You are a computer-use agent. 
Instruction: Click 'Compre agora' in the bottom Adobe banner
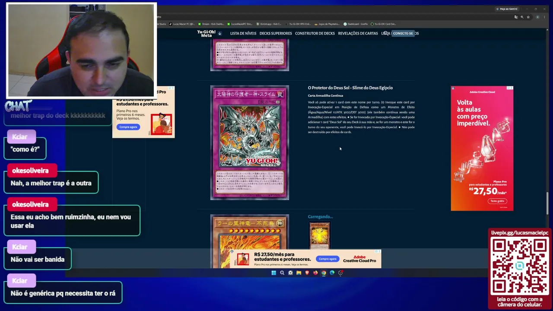(x=327, y=259)
